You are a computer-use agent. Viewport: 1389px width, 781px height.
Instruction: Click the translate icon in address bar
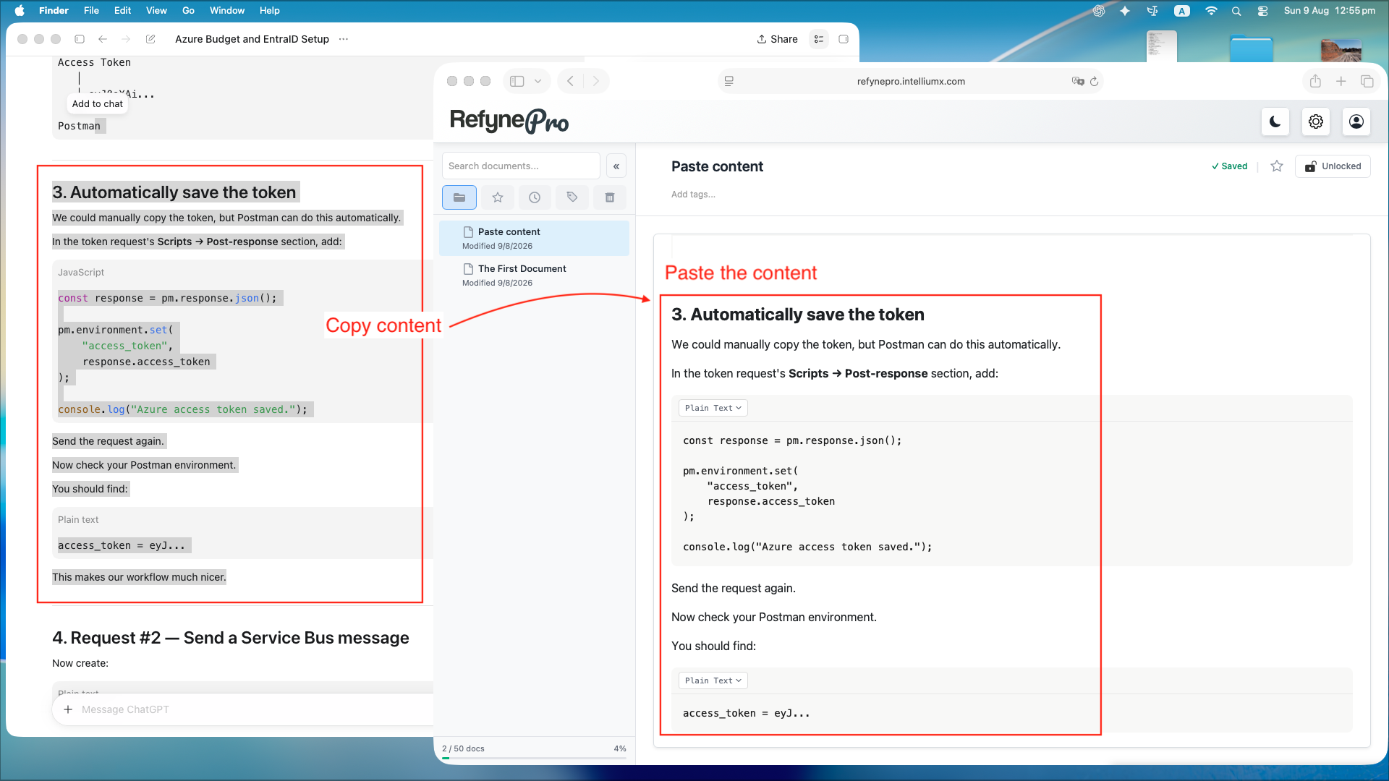tap(1078, 81)
